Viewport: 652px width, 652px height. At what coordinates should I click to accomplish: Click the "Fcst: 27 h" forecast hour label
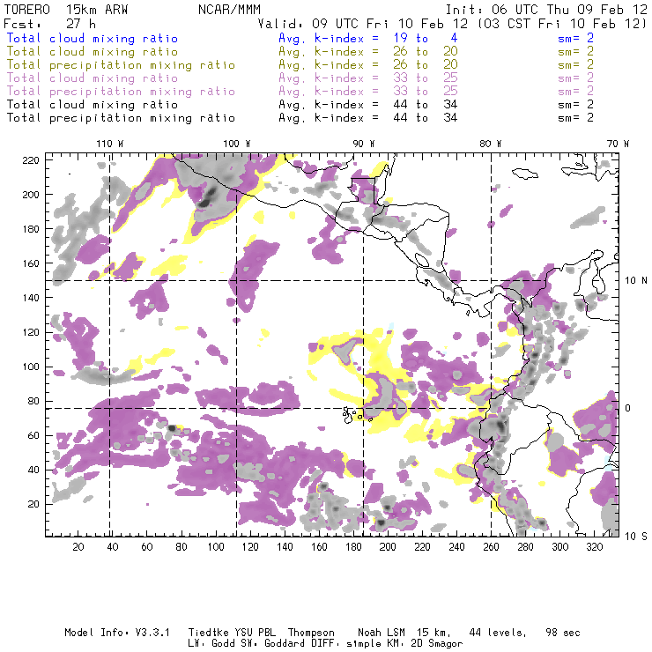(x=49, y=24)
